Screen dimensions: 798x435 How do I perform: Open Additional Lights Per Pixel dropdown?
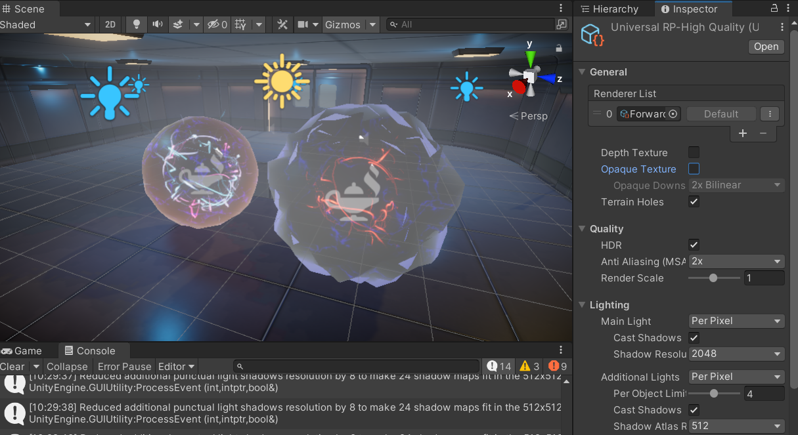pyautogui.click(x=736, y=377)
